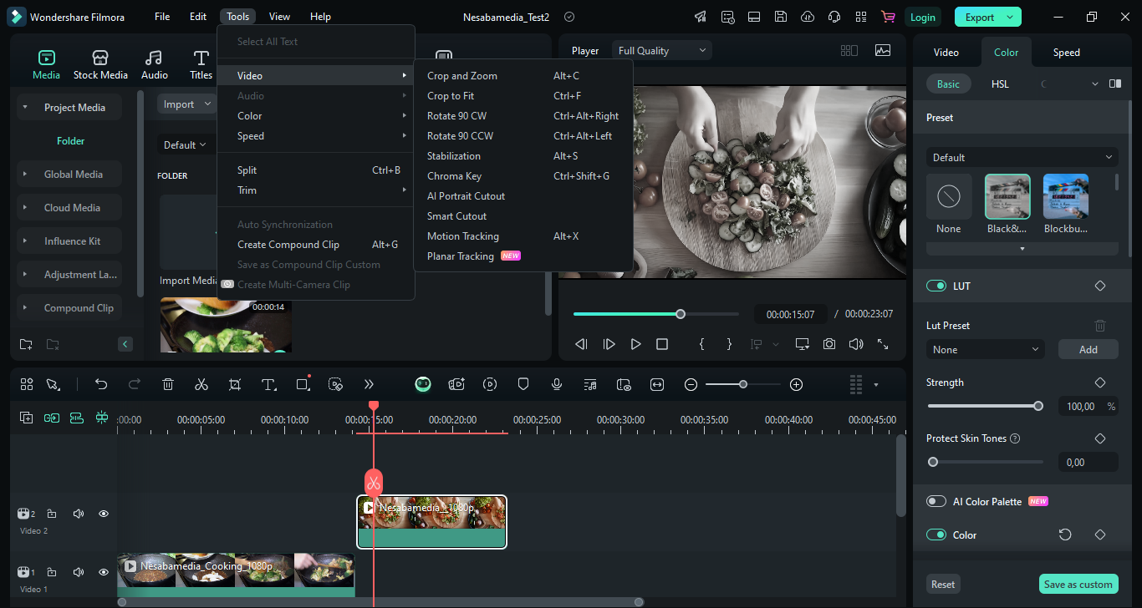Image resolution: width=1142 pixels, height=608 pixels.
Task: Click the Undo arrow in timeline toolbar
Action: (101, 384)
